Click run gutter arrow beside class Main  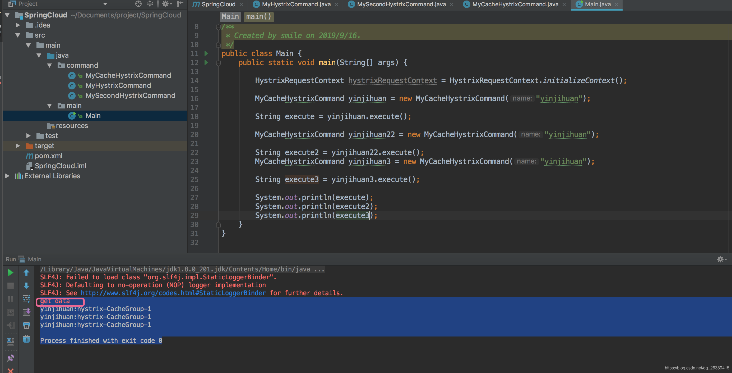(x=206, y=53)
